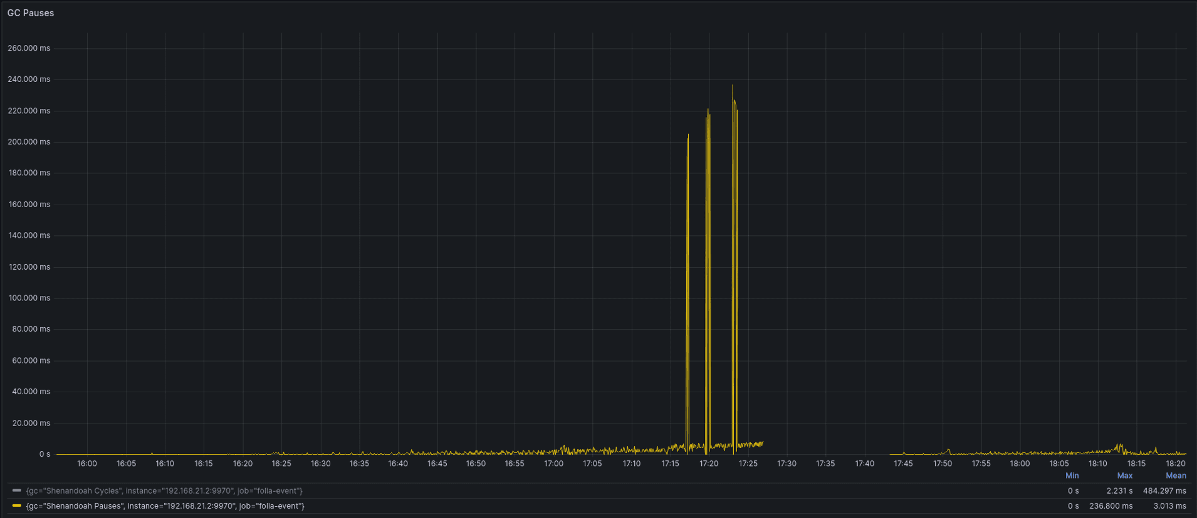This screenshot has height=518, width=1197.
Task: Sort legend by the Min column
Action: [x=1072, y=475]
